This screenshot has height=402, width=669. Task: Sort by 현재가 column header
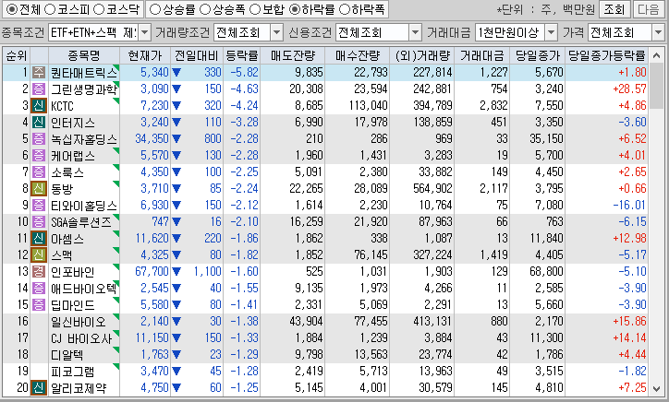pos(145,55)
